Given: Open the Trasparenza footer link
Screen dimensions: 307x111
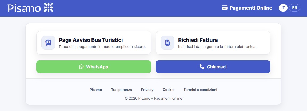Looking at the screenshot, I should [121, 90].
